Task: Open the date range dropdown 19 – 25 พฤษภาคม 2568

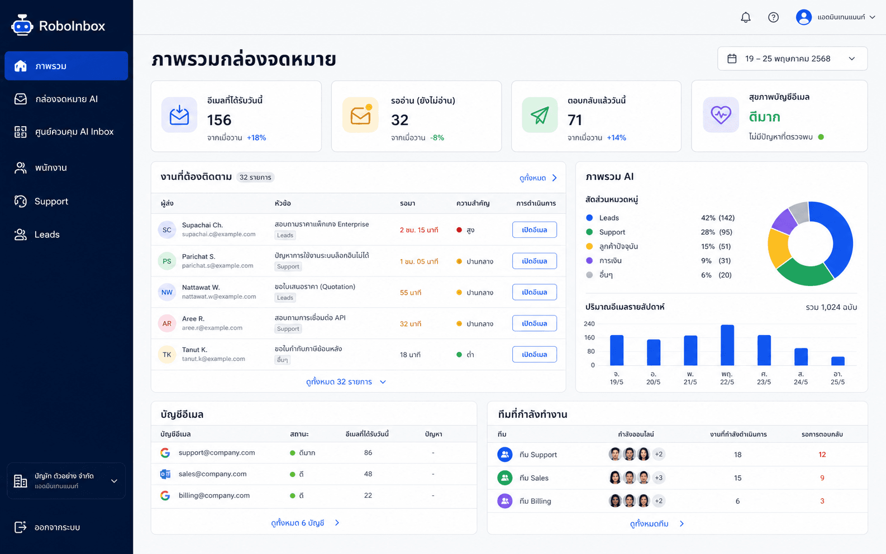Action: point(792,59)
